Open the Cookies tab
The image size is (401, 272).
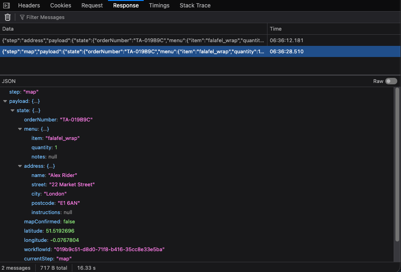click(x=60, y=6)
